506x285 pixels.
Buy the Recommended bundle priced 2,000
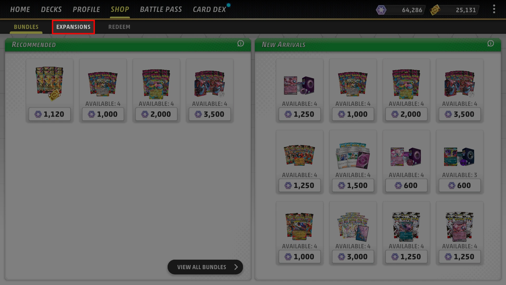[x=156, y=114]
